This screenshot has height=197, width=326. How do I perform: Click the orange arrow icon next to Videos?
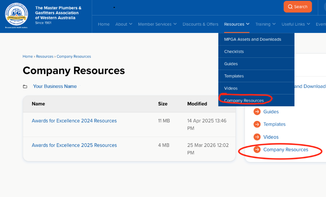click(x=257, y=137)
